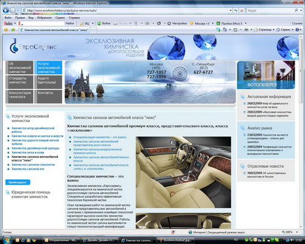The width and height of the screenshot is (305, 244).
Task: Open the Страница dropdown menu
Action: click(264, 30)
